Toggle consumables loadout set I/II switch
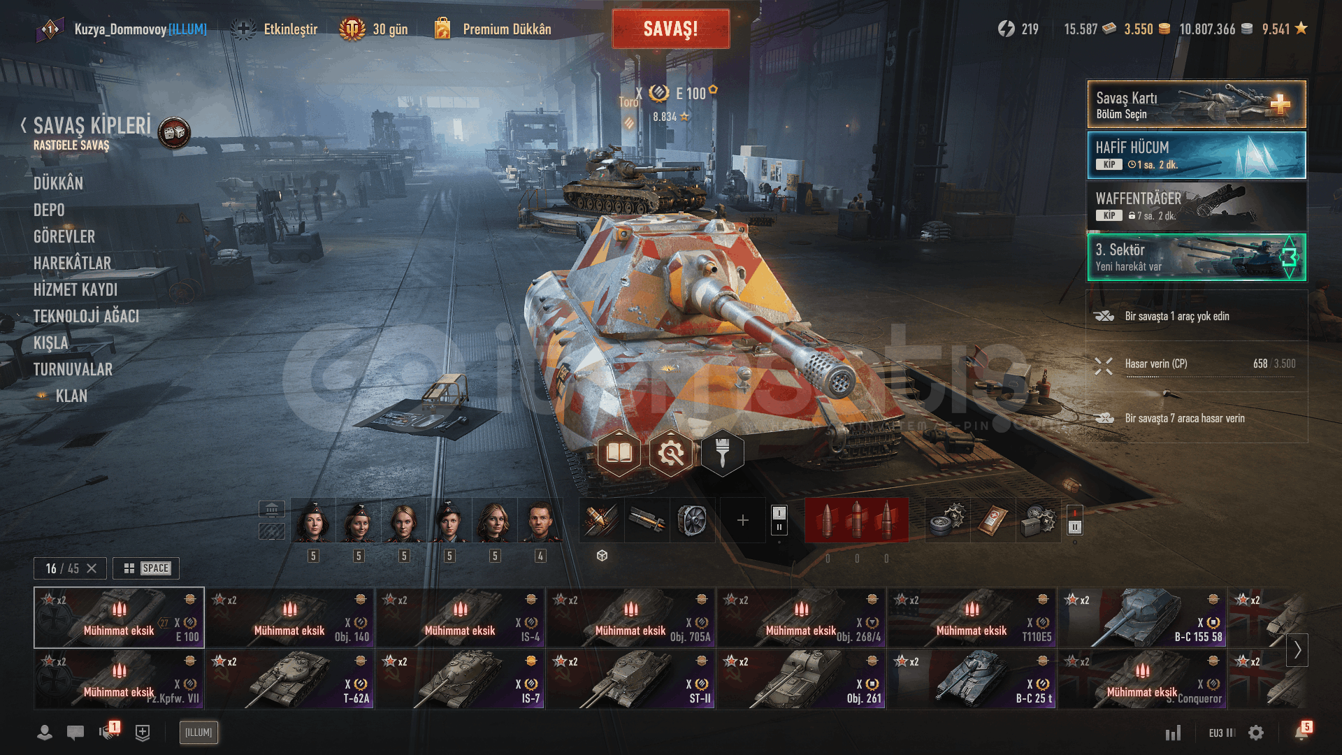 [1075, 520]
